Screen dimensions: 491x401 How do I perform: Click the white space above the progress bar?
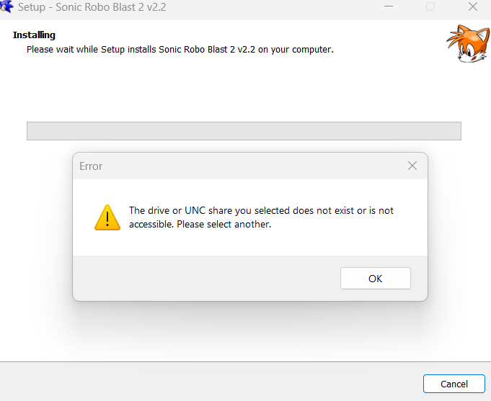244,89
